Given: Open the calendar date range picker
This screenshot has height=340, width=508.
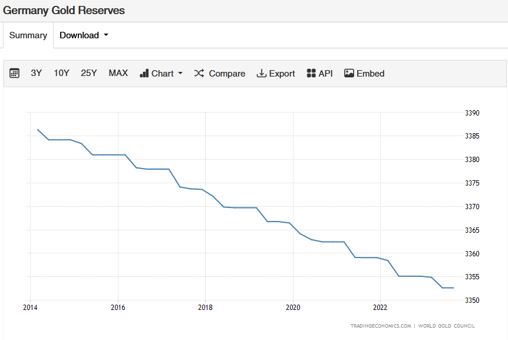Looking at the screenshot, I should [15, 74].
